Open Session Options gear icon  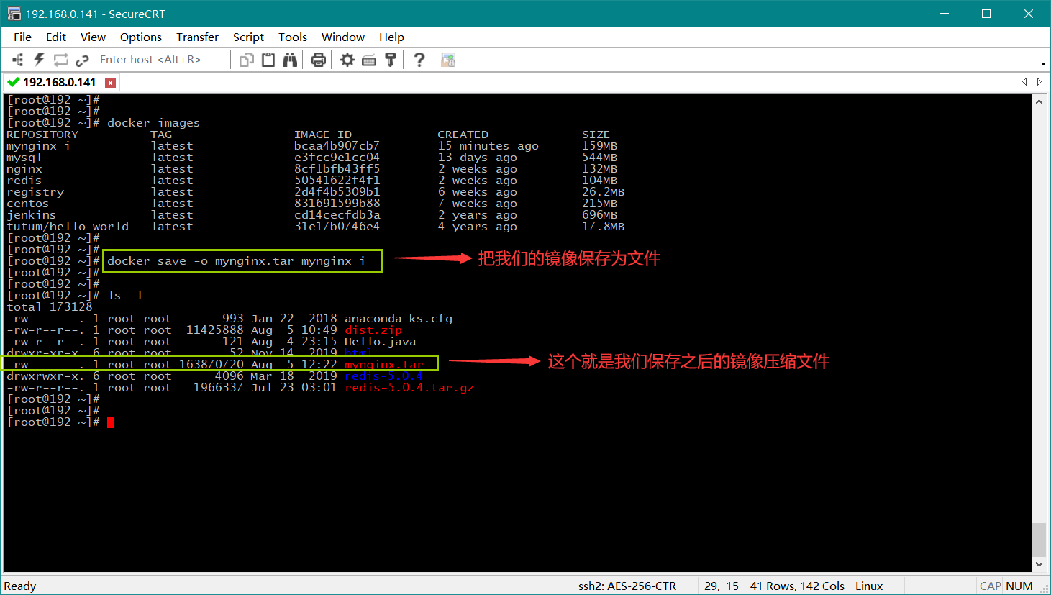(347, 60)
